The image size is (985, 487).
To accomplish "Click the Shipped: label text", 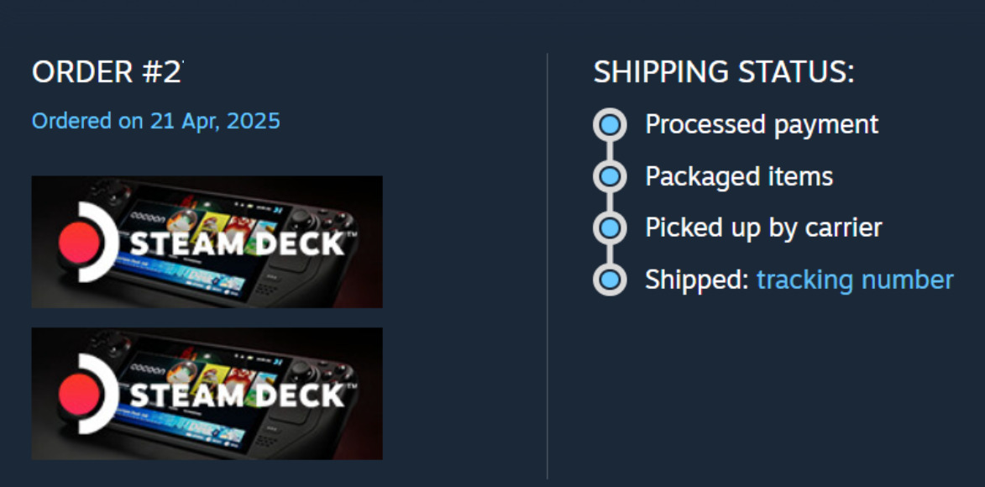I will coord(696,280).
